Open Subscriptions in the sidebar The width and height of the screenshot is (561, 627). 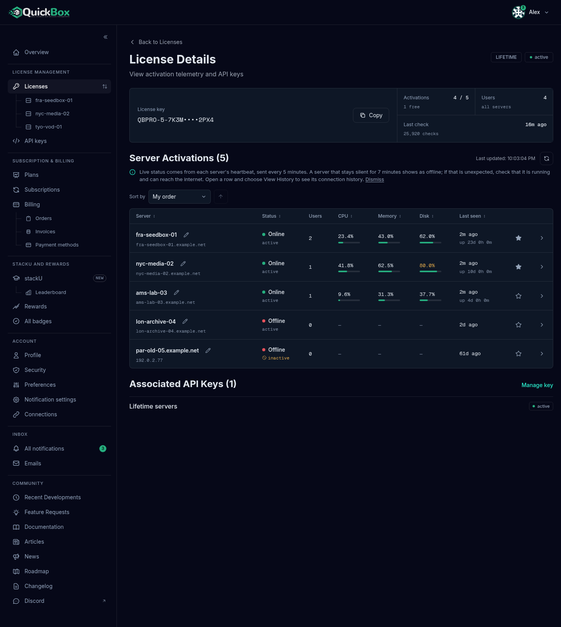tap(59, 190)
